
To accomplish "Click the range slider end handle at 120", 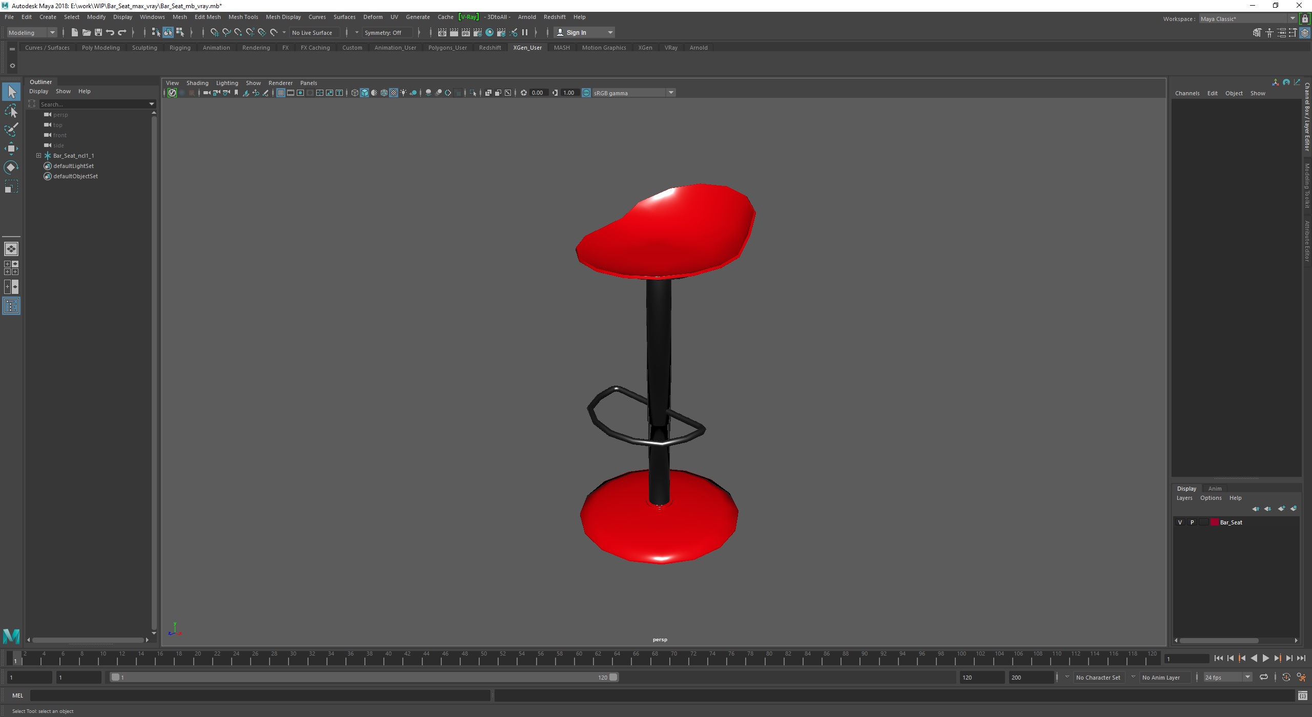I will click(x=613, y=677).
